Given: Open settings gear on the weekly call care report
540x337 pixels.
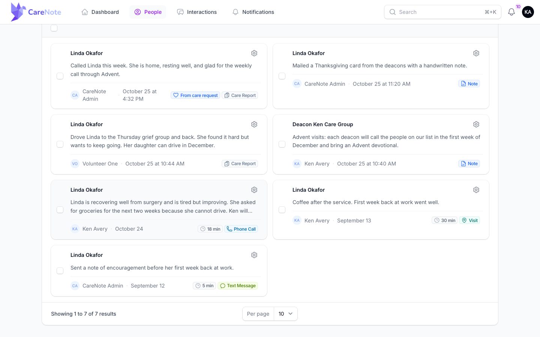Looking at the screenshot, I should tap(254, 53).
